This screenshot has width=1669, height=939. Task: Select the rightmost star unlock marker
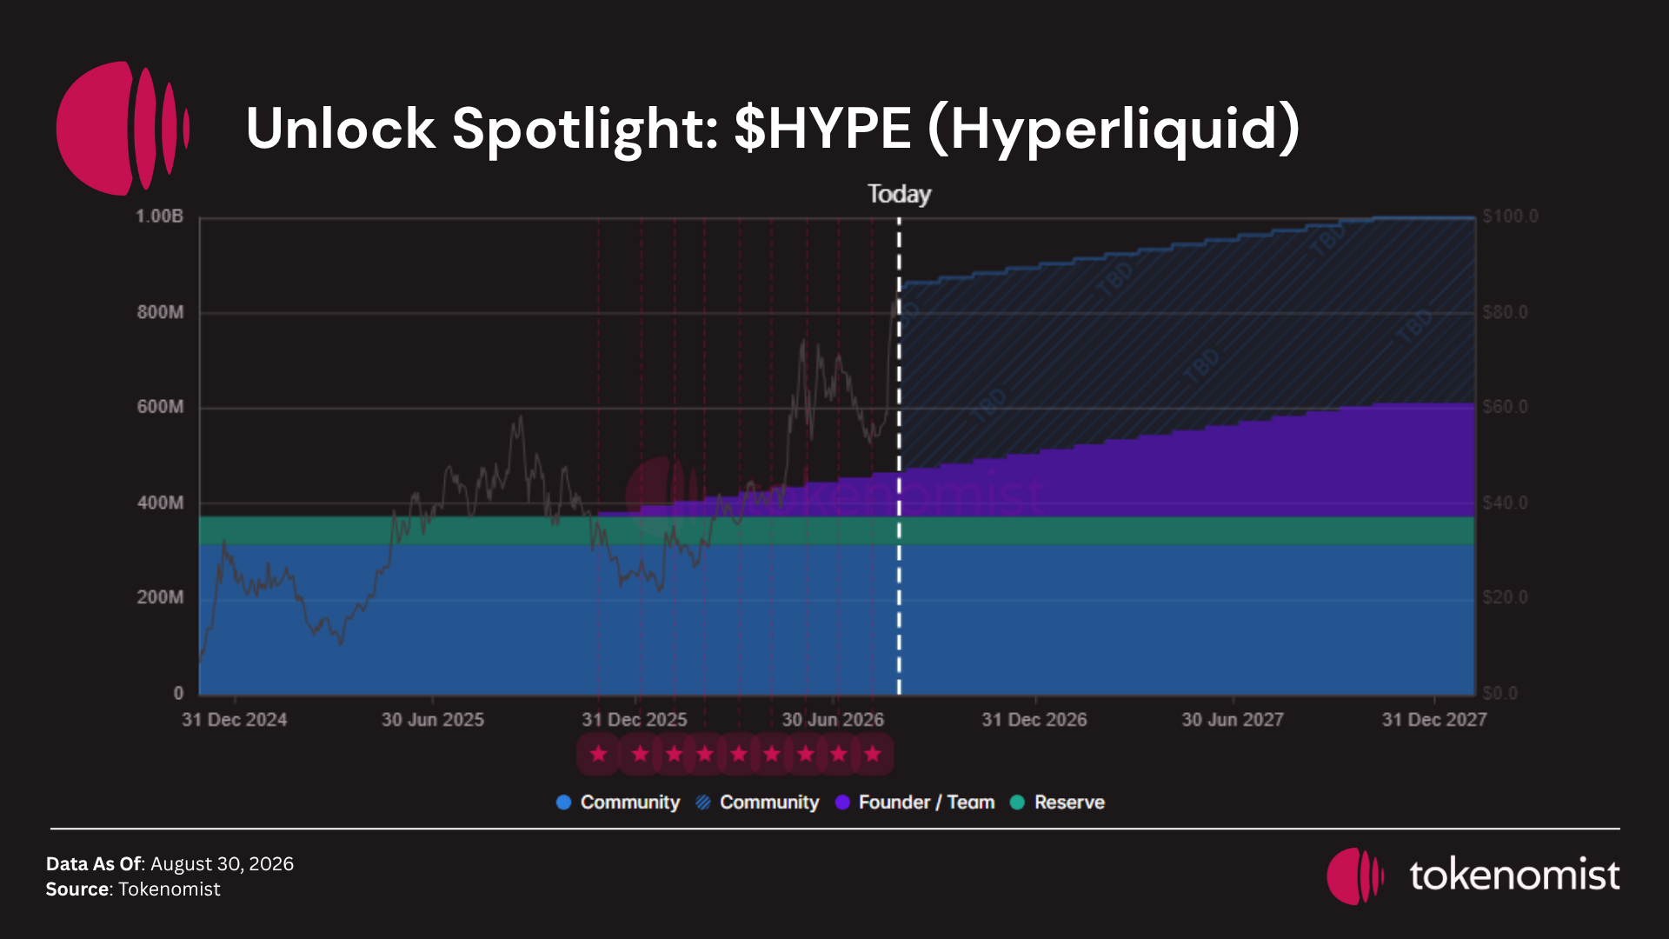tap(873, 754)
